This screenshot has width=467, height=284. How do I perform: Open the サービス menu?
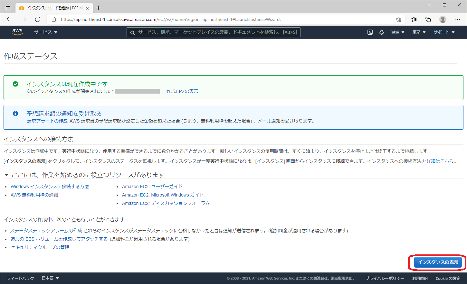(45, 32)
